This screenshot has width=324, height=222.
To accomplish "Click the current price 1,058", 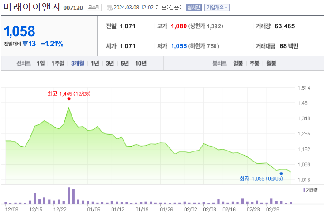I will [x=19, y=31].
